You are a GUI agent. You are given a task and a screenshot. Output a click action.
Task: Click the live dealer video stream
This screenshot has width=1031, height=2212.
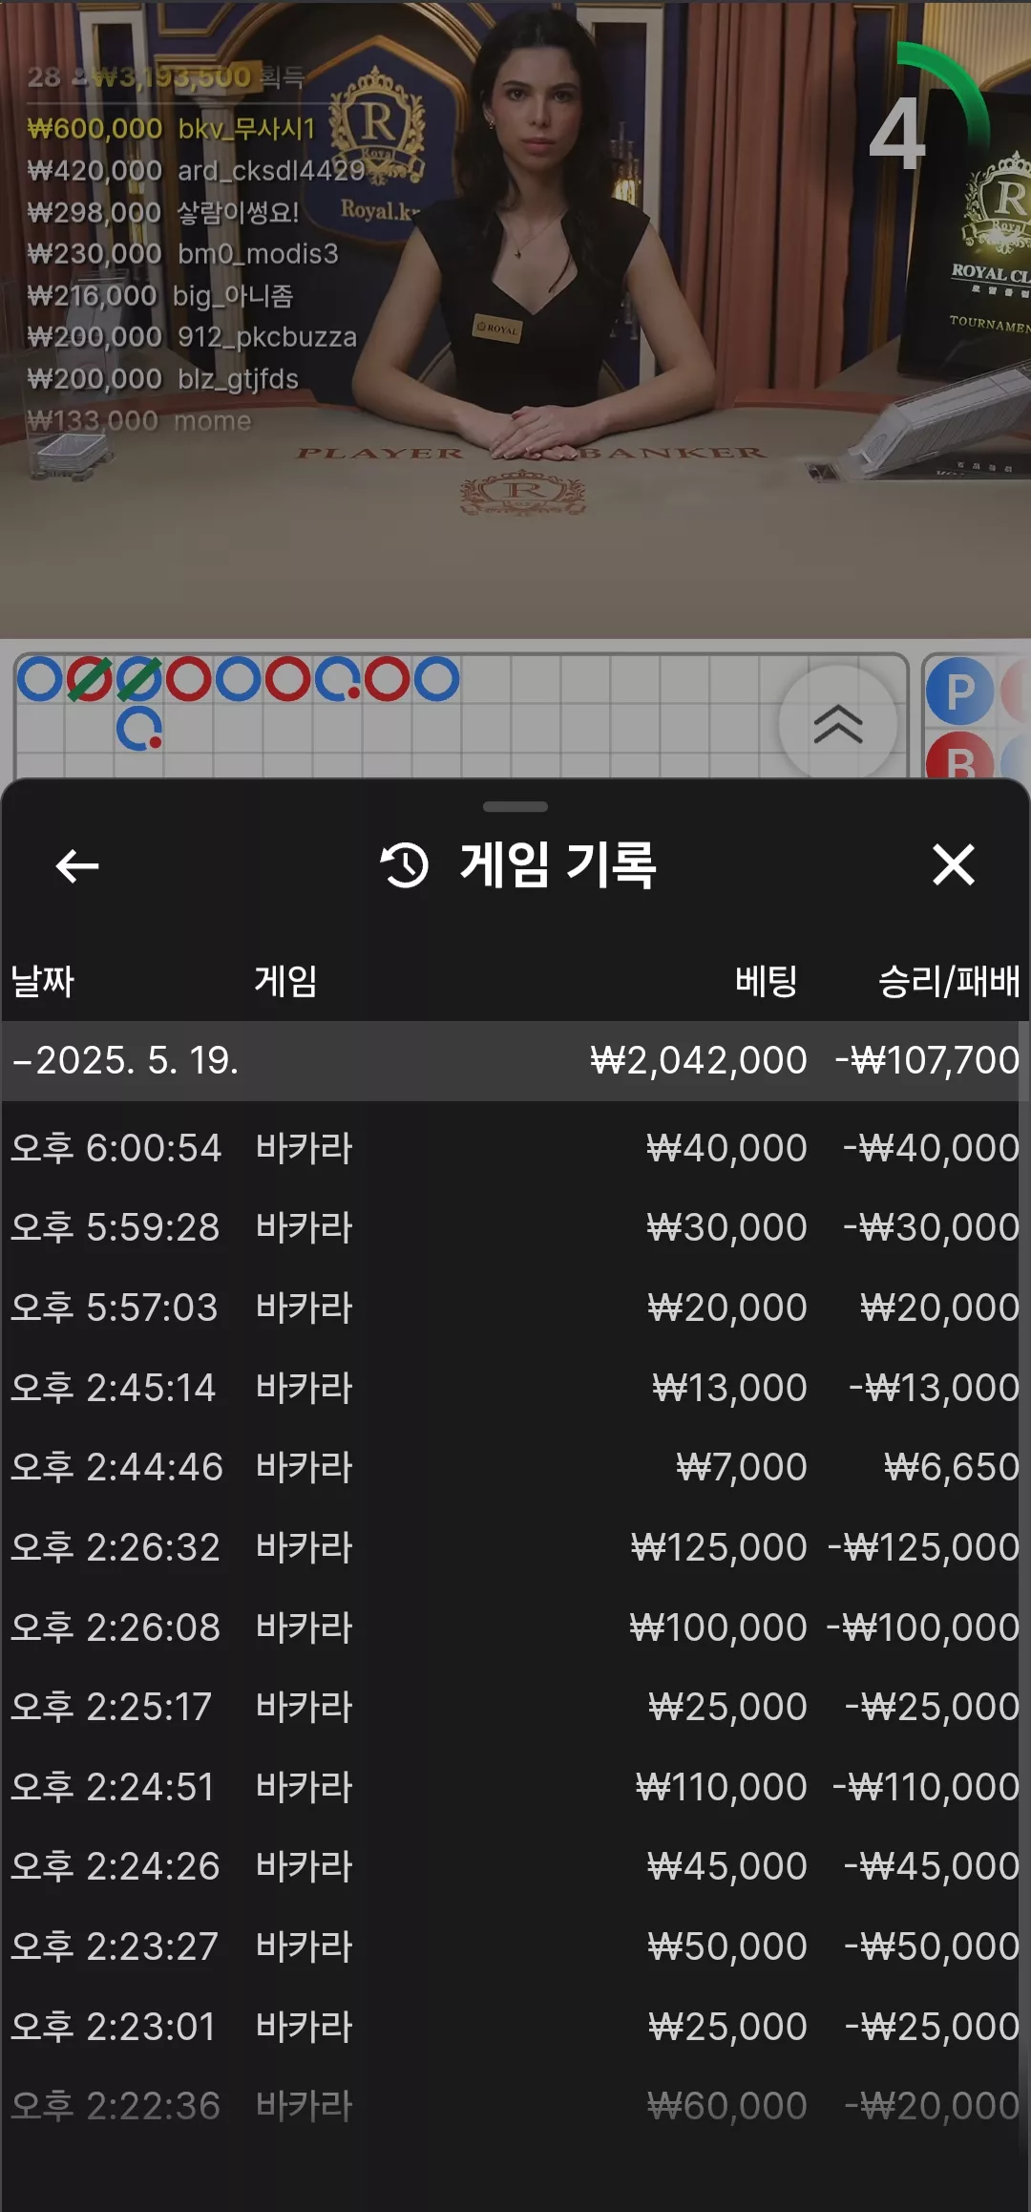click(x=515, y=319)
